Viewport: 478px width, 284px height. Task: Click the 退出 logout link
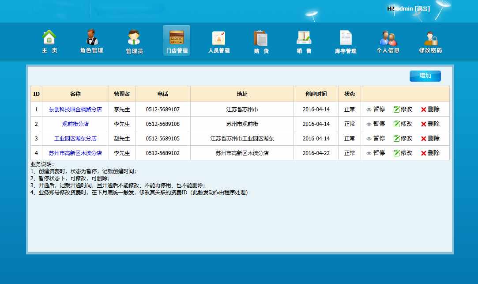[x=422, y=8]
